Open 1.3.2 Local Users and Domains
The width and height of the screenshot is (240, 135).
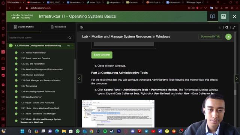[35, 58]
